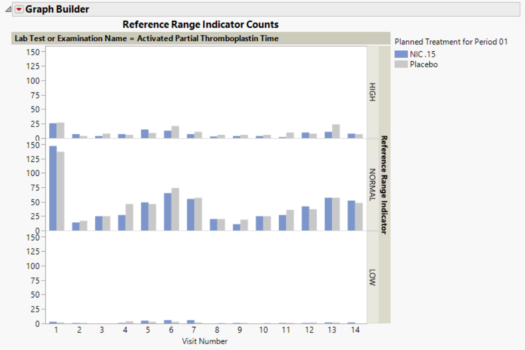
Task: Click the Reference Range Indicator Counts title
Action: coord(200,24)
